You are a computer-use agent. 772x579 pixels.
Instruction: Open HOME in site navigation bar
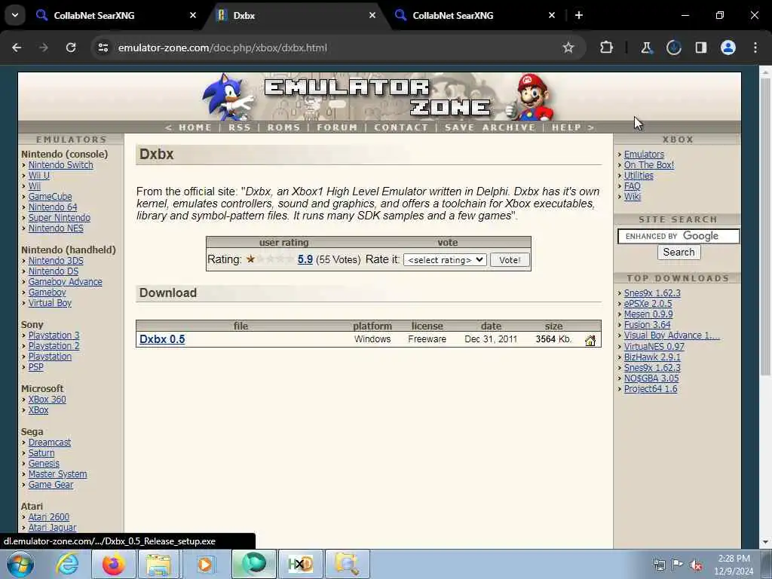[x=195, y=127]
